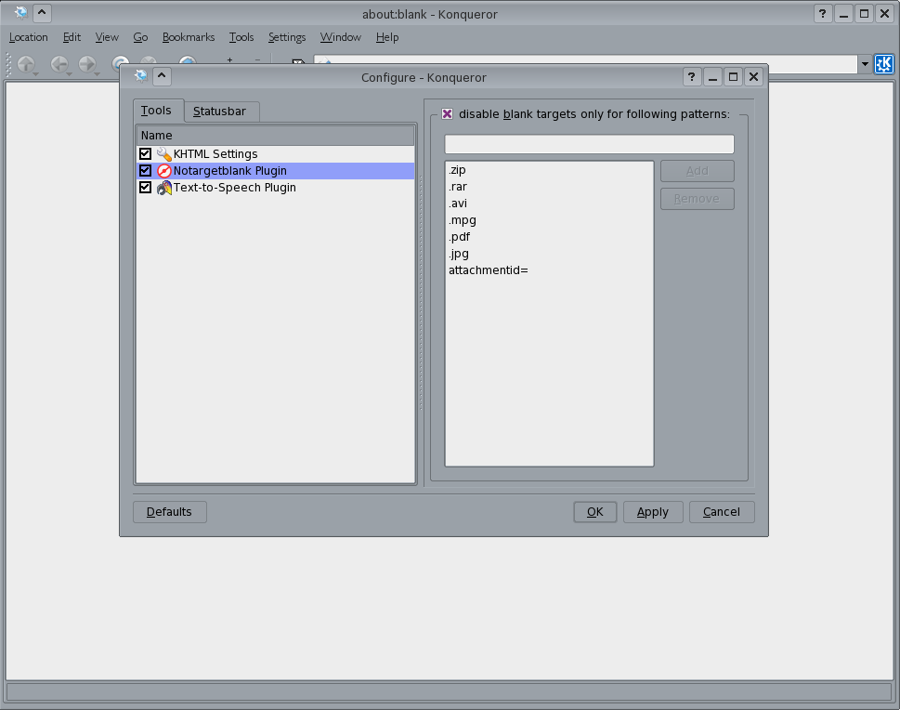This screenshot has height=710, width=900.
Task: Open the Edit menu
Action: click(x=72, y=37)
